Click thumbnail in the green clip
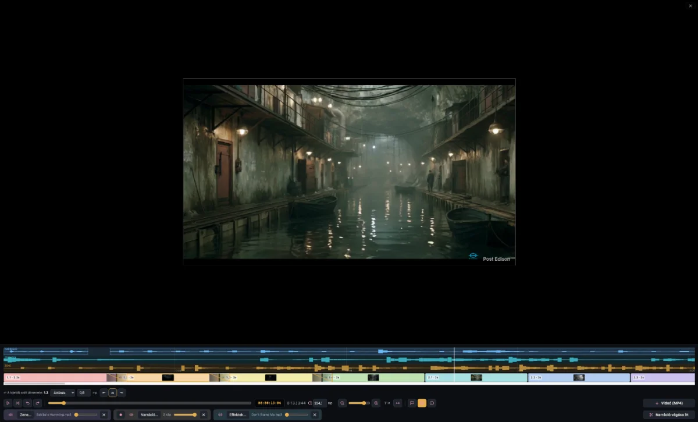The width and height of the screenshot is (698, 422). point(373,378)
